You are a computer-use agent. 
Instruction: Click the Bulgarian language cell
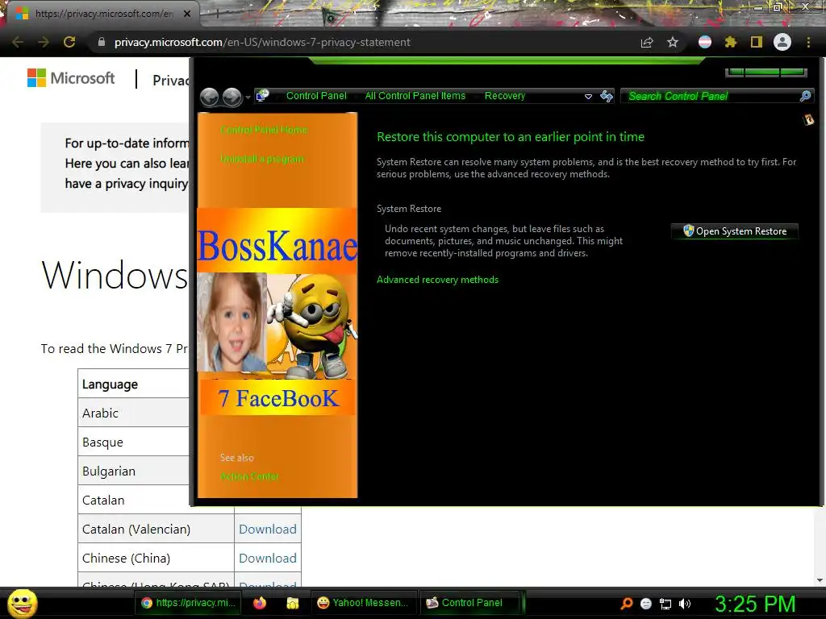point(133,471)
